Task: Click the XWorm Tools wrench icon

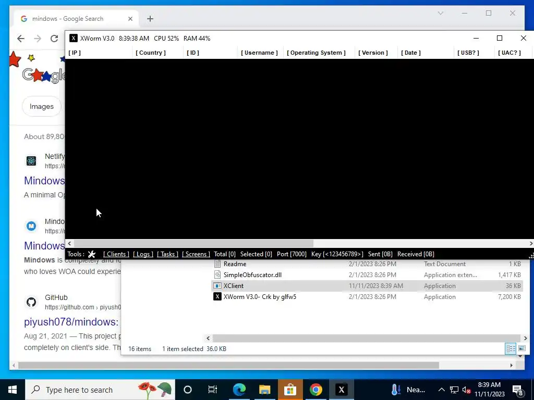Action: pos(92,254)
